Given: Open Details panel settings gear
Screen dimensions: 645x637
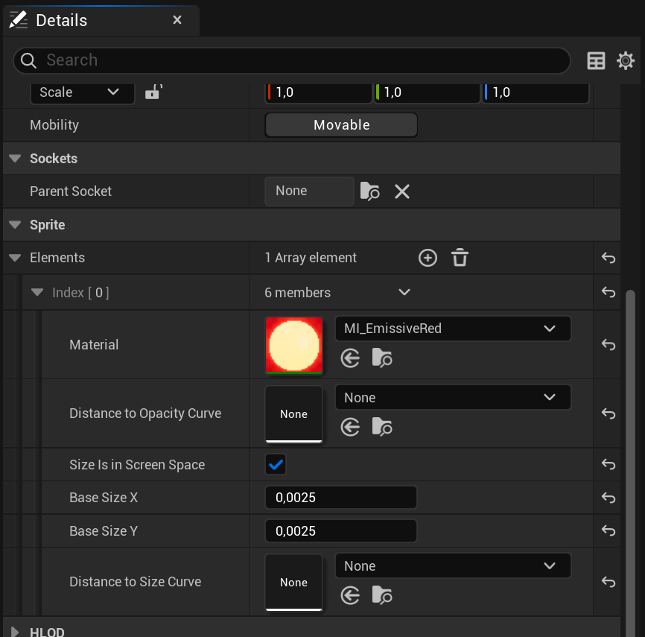Looking at the screenshot, I should [x=625, y=61].
